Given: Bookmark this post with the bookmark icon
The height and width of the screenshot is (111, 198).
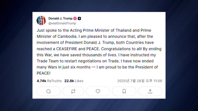Looking at the screenshot, I should (x=124, y=91).
